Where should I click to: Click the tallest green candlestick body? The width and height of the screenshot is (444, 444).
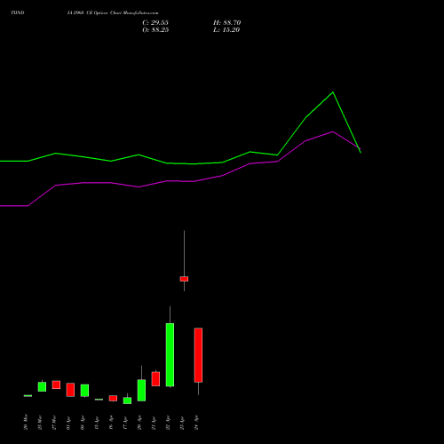pos(170,355)
